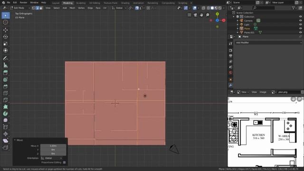Click the Scene name field
The height and width of the screenshot is (171, 304).
tap(244, 3)
